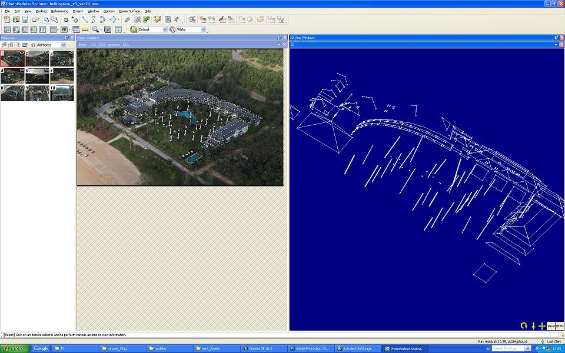Select photo thumbnail number 10

click(x=62, y=93)
